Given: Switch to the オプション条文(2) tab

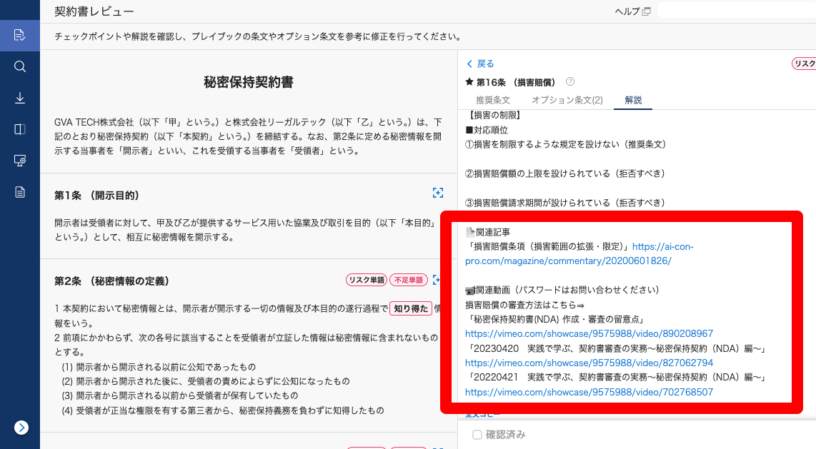Looking at the screenshot, I should (567, 100).
